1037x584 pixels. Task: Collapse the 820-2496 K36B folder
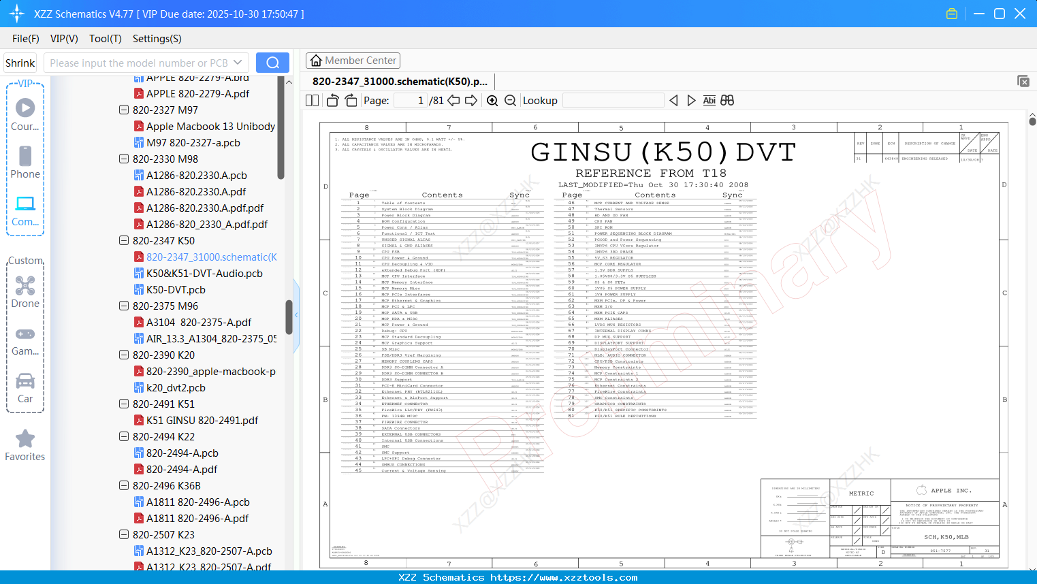(124, 486)
